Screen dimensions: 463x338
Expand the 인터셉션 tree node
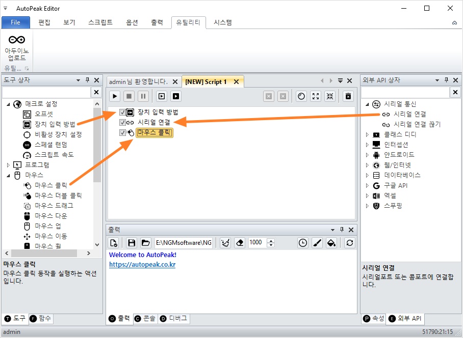coord(367,145)
